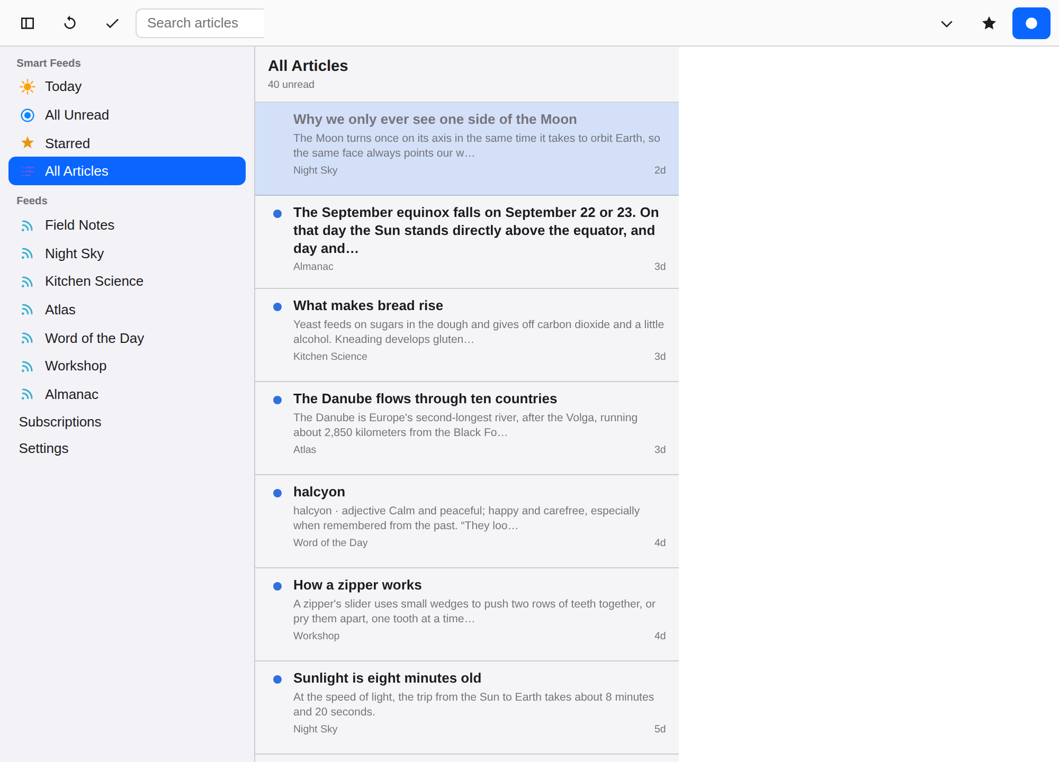Screen dimensions: 1059x762
Task: Click unread dot on Danube article
Action: (x=277, y=400)
